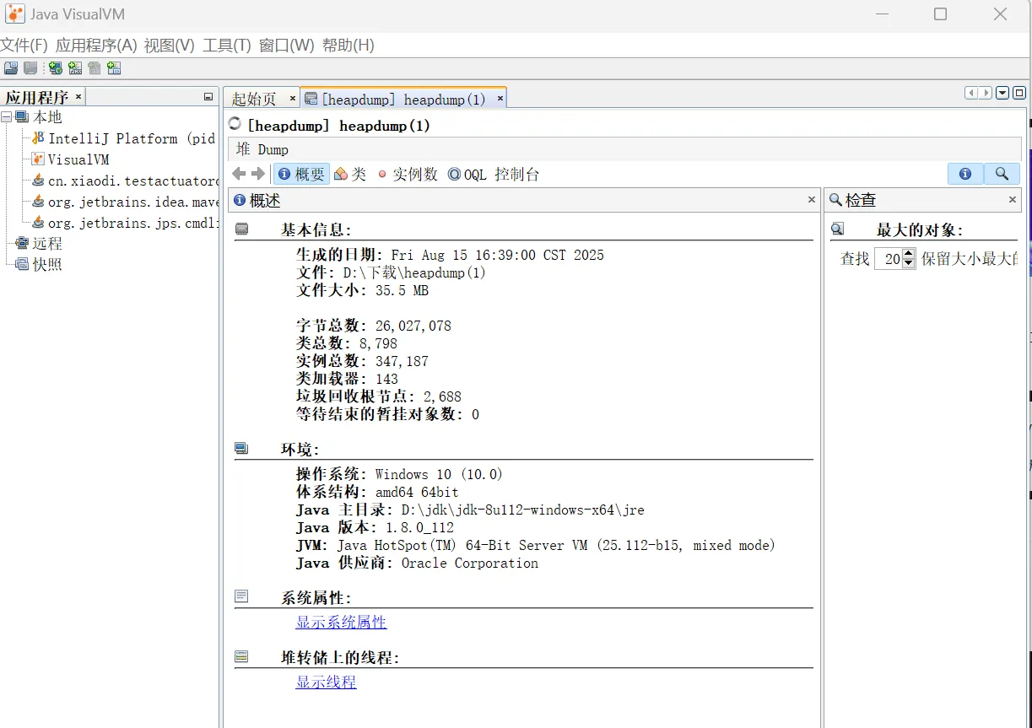
Task: Click the Load snapshot toolbar icon
Action: (x=10, y=68)
